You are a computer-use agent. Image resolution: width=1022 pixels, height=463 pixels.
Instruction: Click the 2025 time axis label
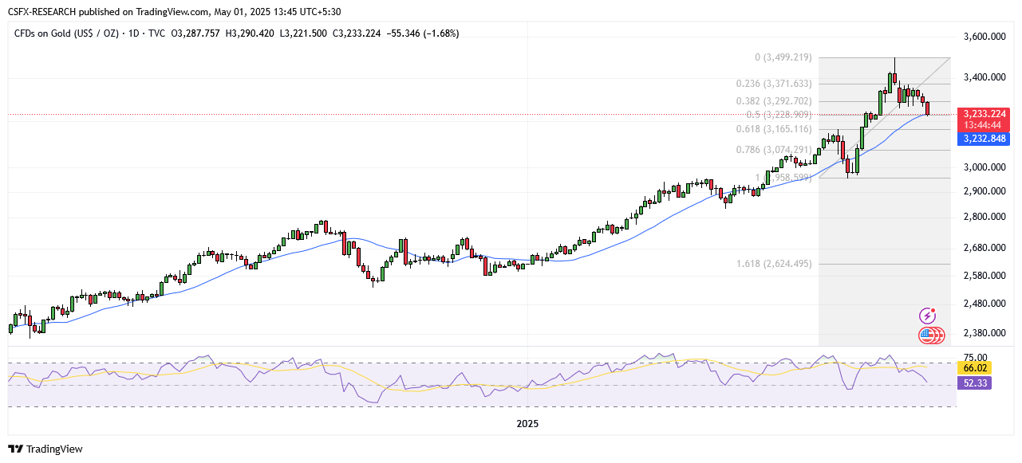(x=527, y=424)
